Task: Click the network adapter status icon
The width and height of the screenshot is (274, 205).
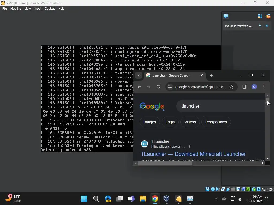Action: click(x=223, y=189)
